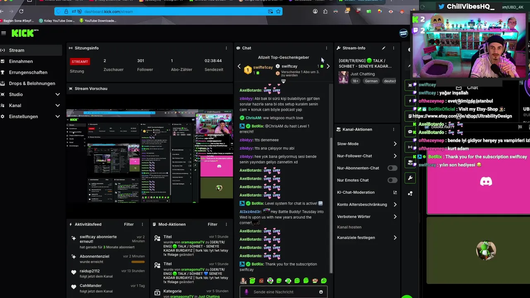Screen dimensions: 530x298
Task: Bookmark this page with star icon
Action: [x=279, y=12]
